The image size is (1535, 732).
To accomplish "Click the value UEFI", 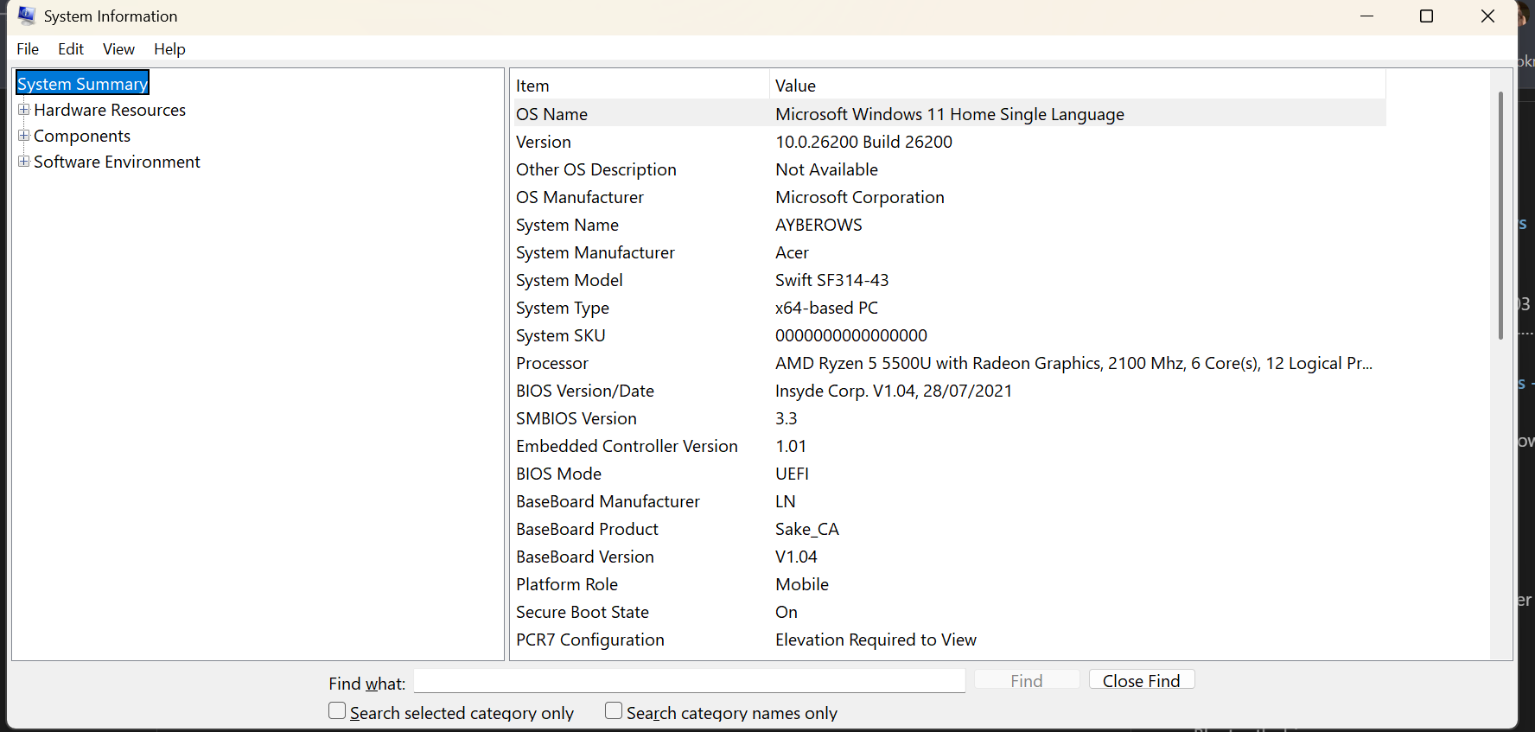I will (x=793, y=474).
